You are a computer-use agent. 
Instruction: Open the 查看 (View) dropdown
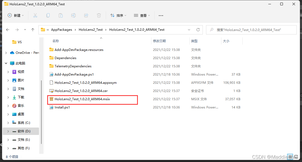[142, 15]
